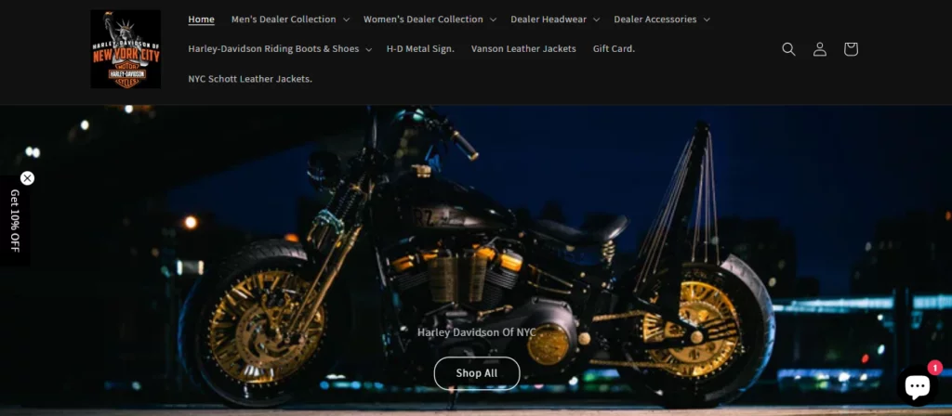The image size is (952, 416).
Task: Go to the Home menu item
Action: 201,19
